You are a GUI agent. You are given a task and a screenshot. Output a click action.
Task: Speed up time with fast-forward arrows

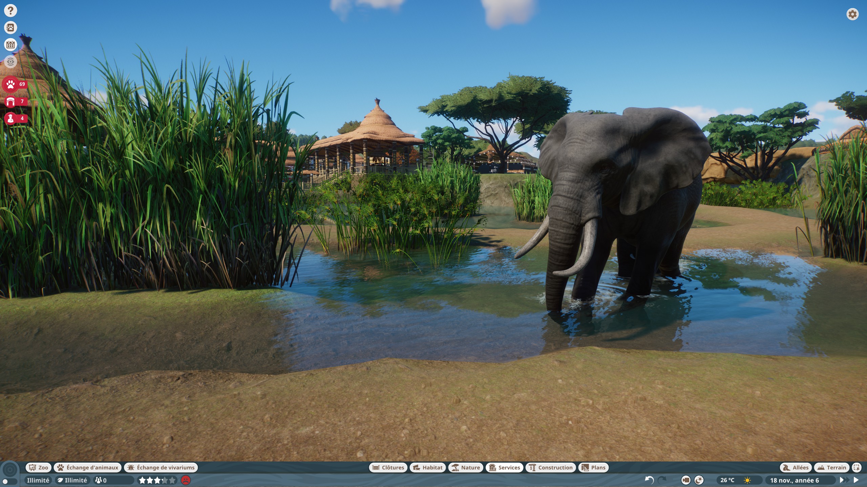(844, 480)
